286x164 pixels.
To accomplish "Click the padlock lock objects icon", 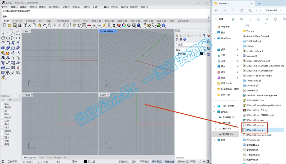I will [114, 25].
